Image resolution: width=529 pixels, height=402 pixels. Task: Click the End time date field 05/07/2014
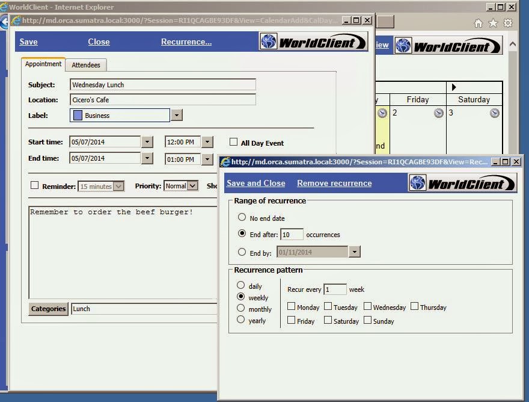(105, 158)
